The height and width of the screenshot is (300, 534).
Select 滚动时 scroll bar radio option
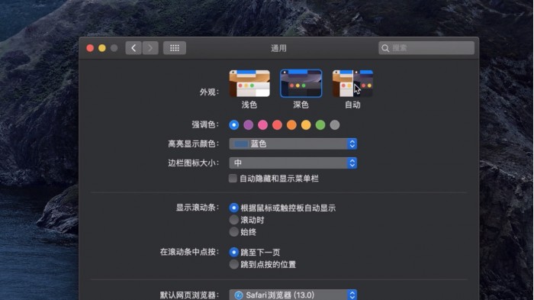coord(233,220)
